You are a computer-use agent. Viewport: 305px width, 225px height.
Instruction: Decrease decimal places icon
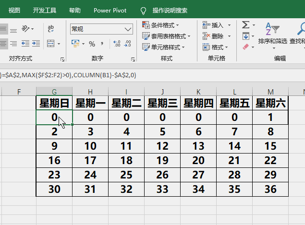[128, 44]
